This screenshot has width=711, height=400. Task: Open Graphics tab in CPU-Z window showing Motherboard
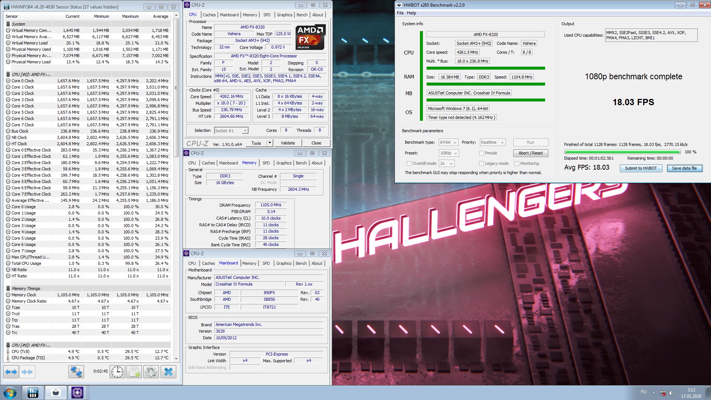point(284,263)
